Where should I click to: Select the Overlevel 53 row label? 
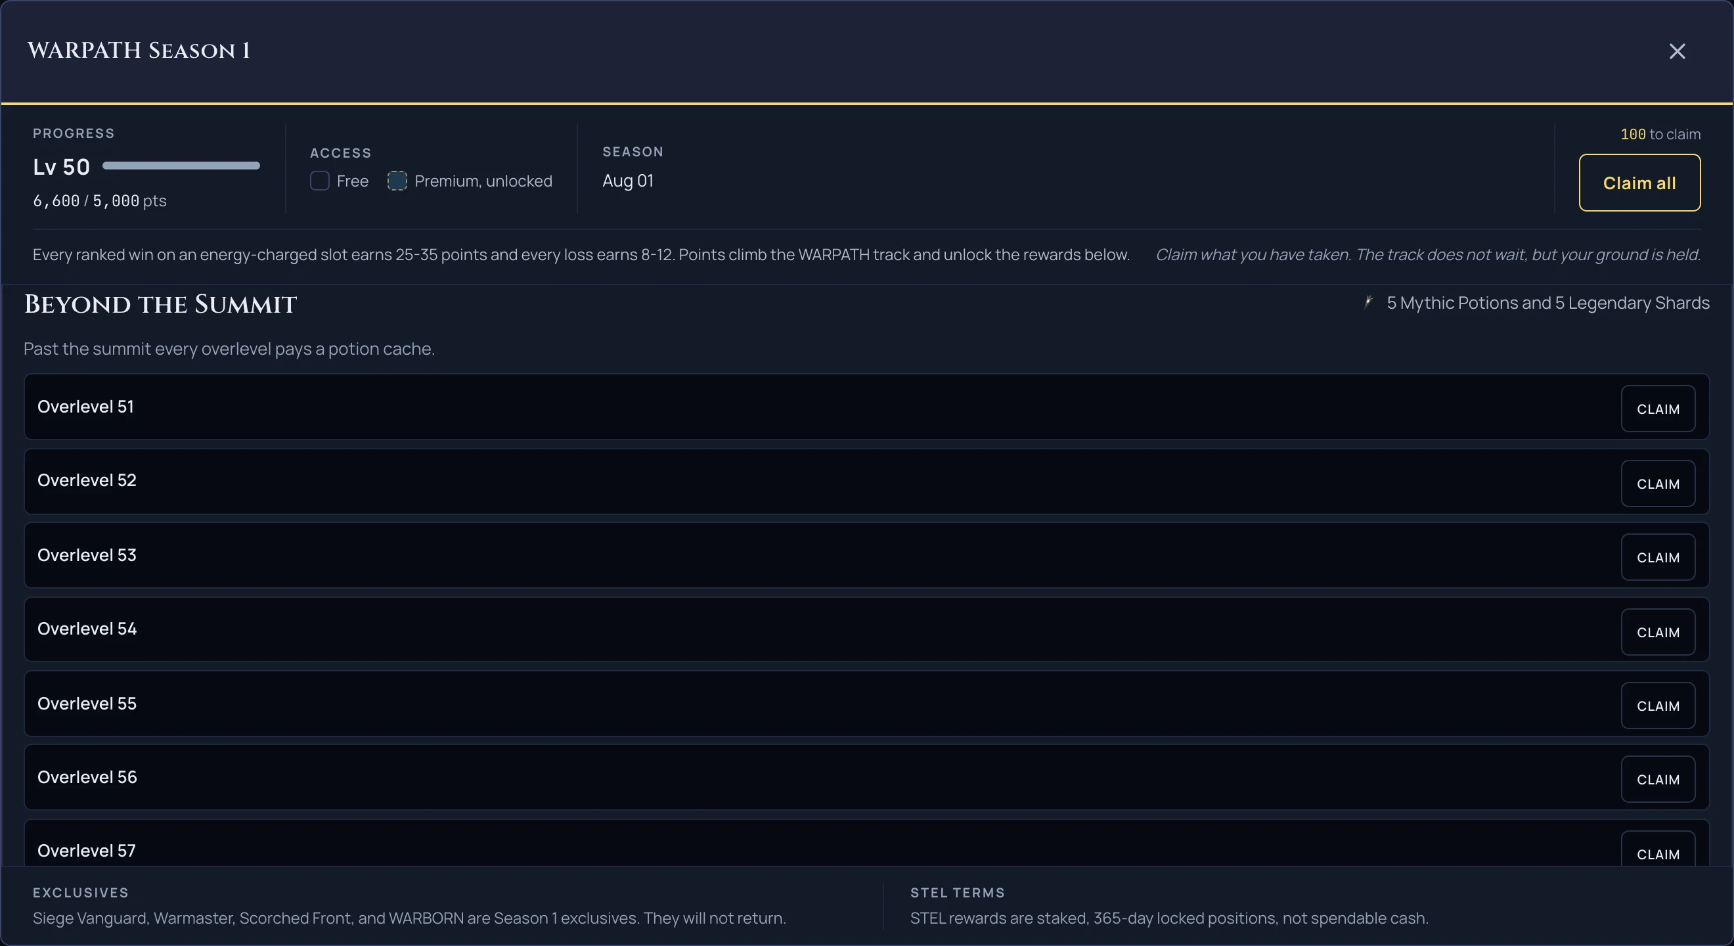coord(87,555)
